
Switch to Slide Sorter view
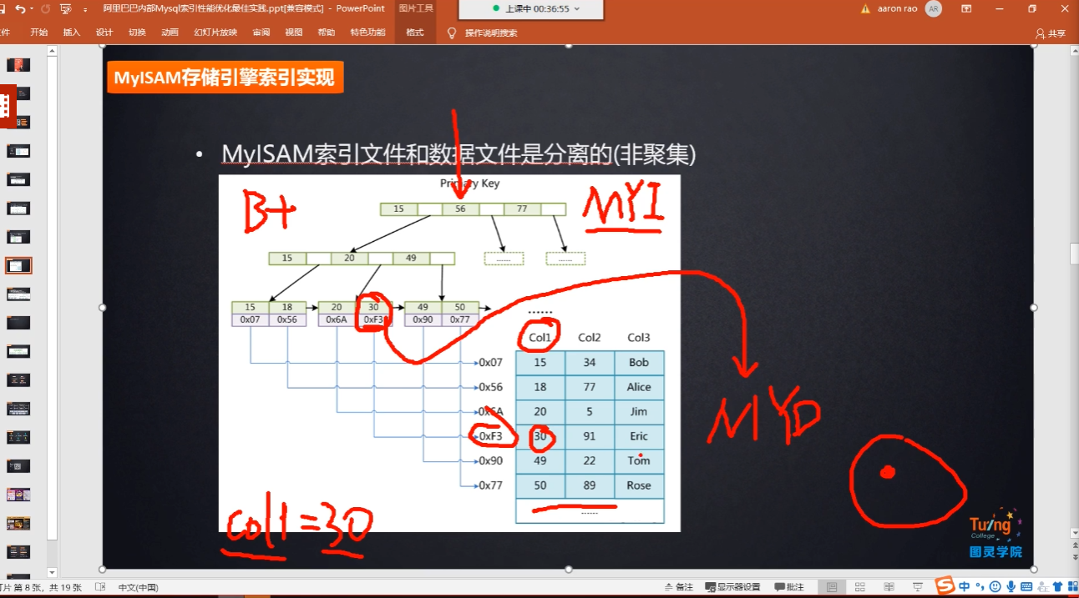tap(860, 587)
